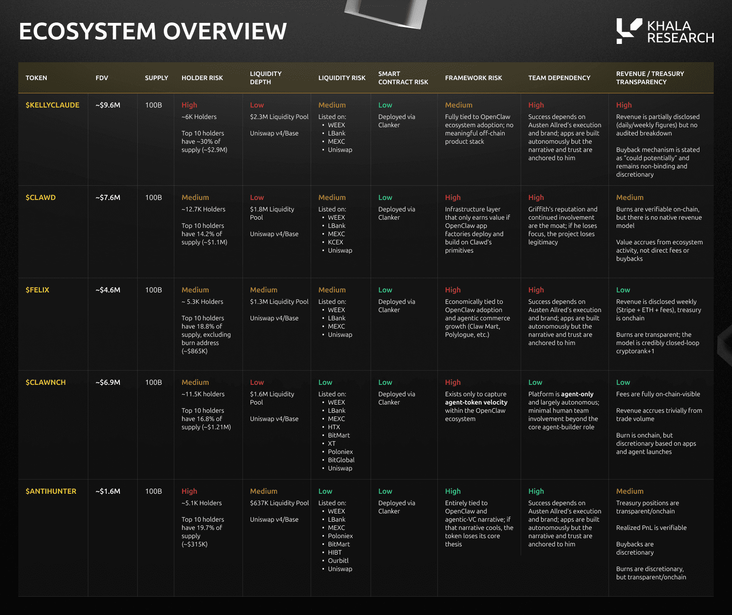Click the $ANTIHUNTER token name
The image size is (732, 615).
[x=51, y=491]
